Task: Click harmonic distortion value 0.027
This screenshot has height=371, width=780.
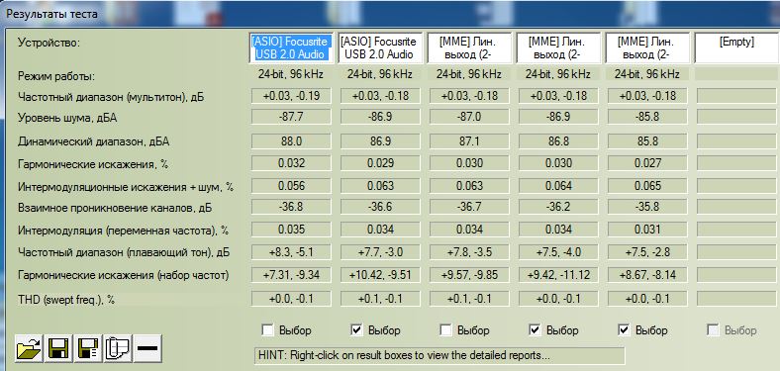Action: [x=647, y=163]
